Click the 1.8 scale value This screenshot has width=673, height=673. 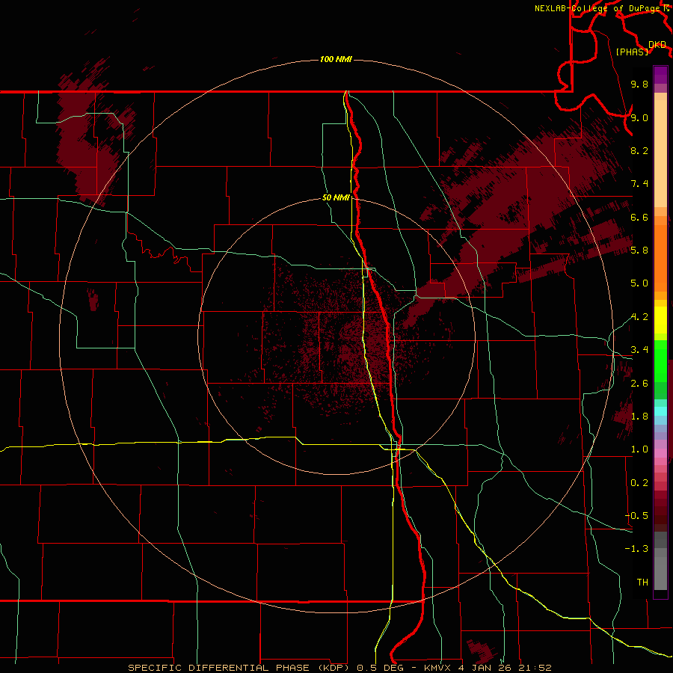coord(639,417)
